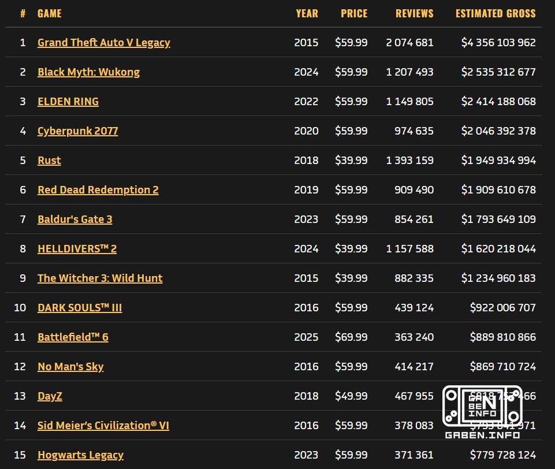The width and height of the screenshot is (555, 469).
Task: Sort by the GAME column header
Action: [x=50, y=13]
